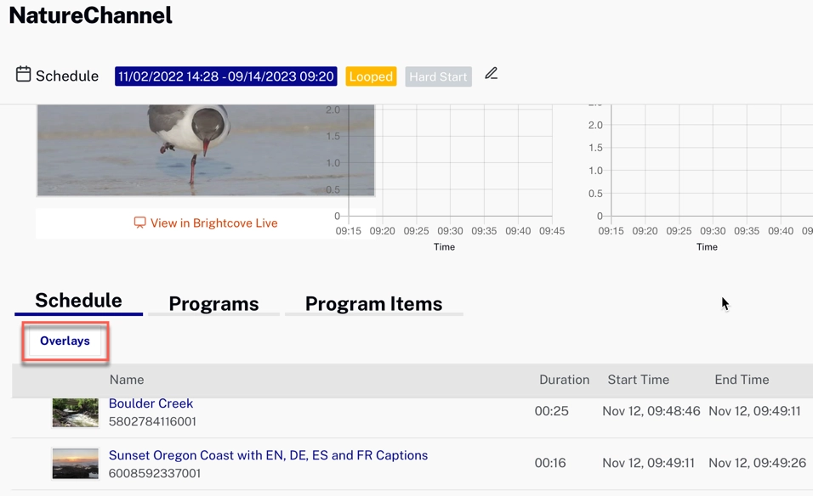Open the schedule edit pencil icon
Viewport: 813px width, 496px height.
(492, 75)
